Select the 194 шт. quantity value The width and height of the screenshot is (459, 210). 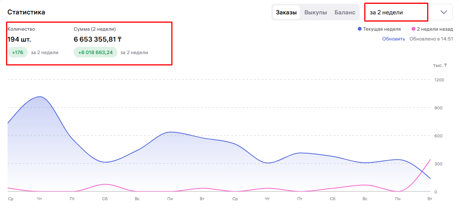tap(19, 39)
